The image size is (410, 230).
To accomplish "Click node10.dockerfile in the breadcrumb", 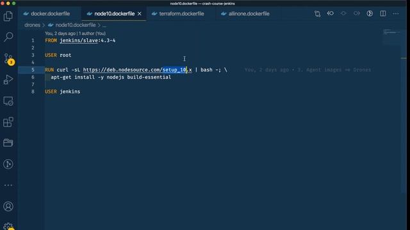I will pos(76,25).
